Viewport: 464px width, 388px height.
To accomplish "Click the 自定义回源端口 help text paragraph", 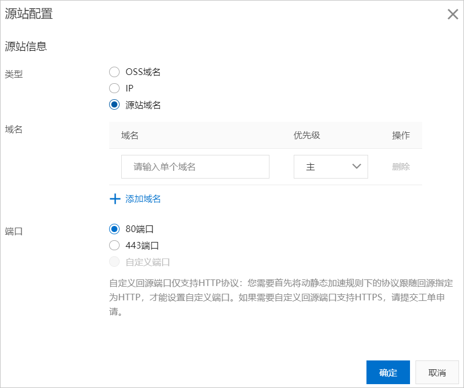I will pyautogui.click(x=281, y=297).
